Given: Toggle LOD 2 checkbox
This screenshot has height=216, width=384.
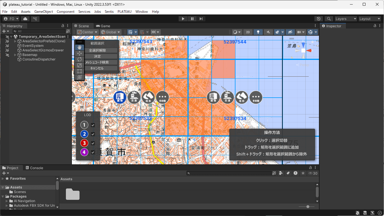Looking at the screenshot, I should (x=93, y=134).
